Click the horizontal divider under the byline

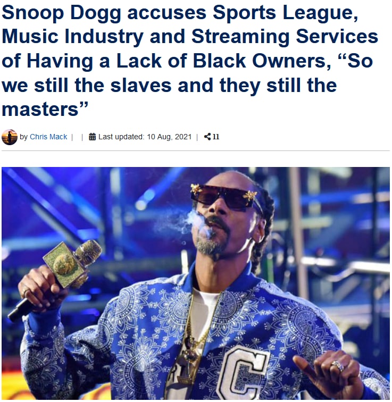[196, 151]
